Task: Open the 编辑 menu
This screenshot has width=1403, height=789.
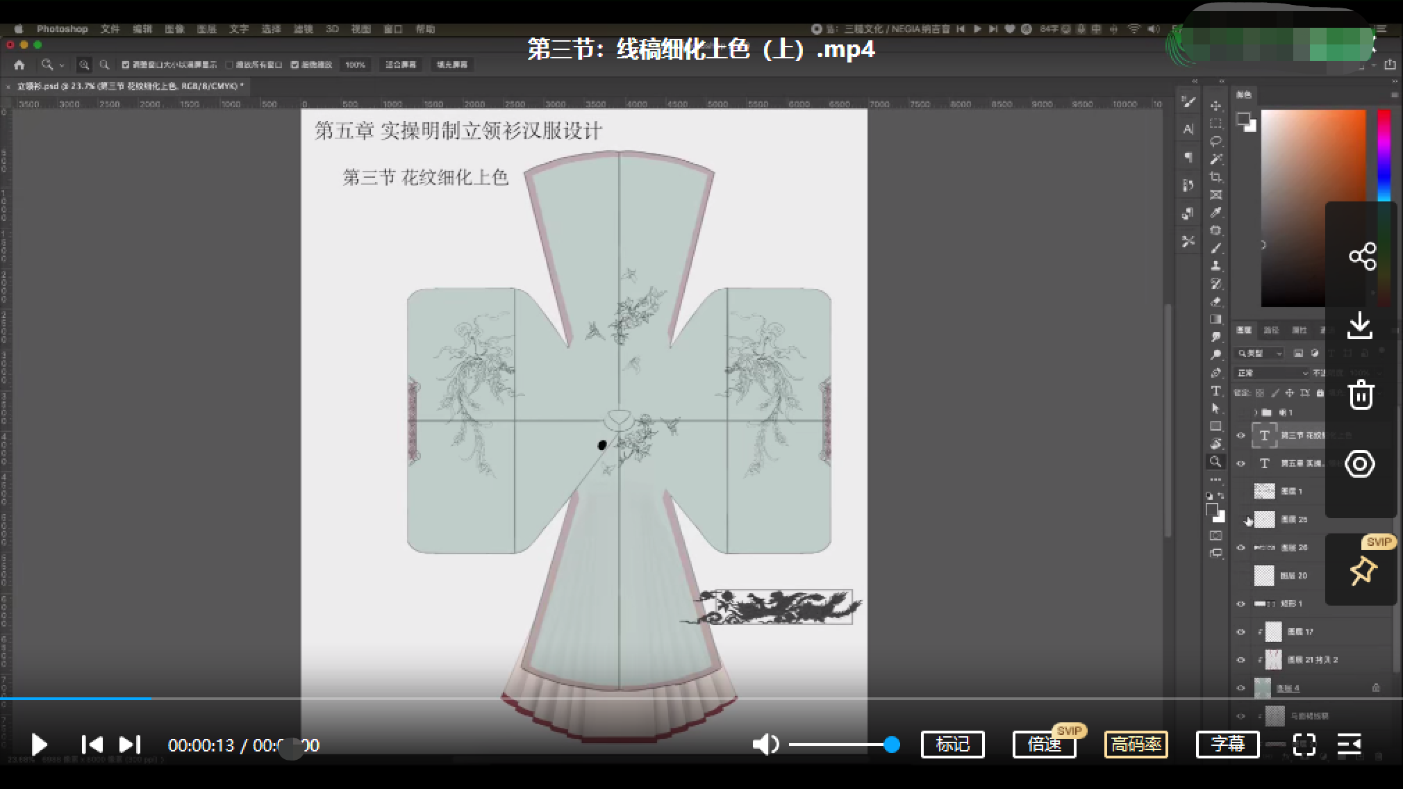Action: pyautogui.click(x=142, y=29)
